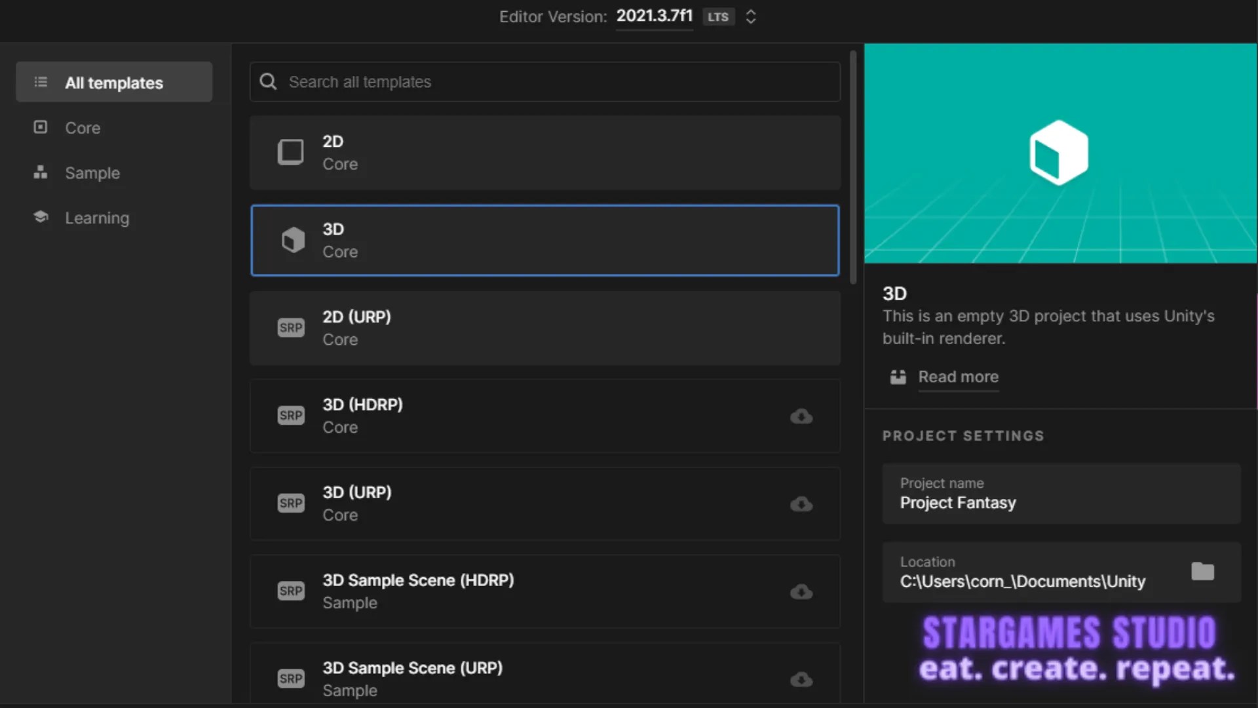
Task: Click the download icon for 3D (HDRP)
Action: 801,416
